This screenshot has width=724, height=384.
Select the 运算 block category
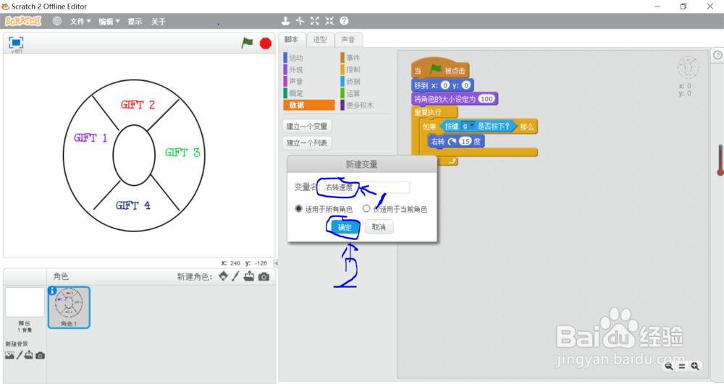click(366, 93)
